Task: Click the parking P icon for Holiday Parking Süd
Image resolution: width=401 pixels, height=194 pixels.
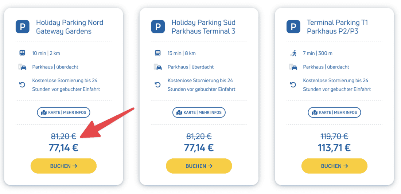Action: (x=158, y=27)
